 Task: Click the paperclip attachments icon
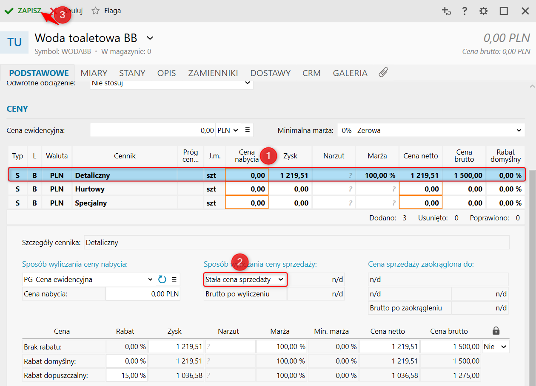pyautogui.click(x=383, y=73)
